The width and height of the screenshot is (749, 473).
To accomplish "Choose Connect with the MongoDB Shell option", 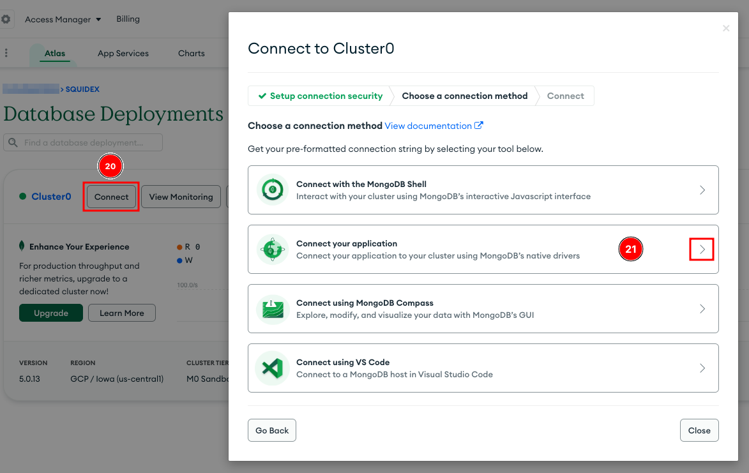I will click(x=483, y=190).
